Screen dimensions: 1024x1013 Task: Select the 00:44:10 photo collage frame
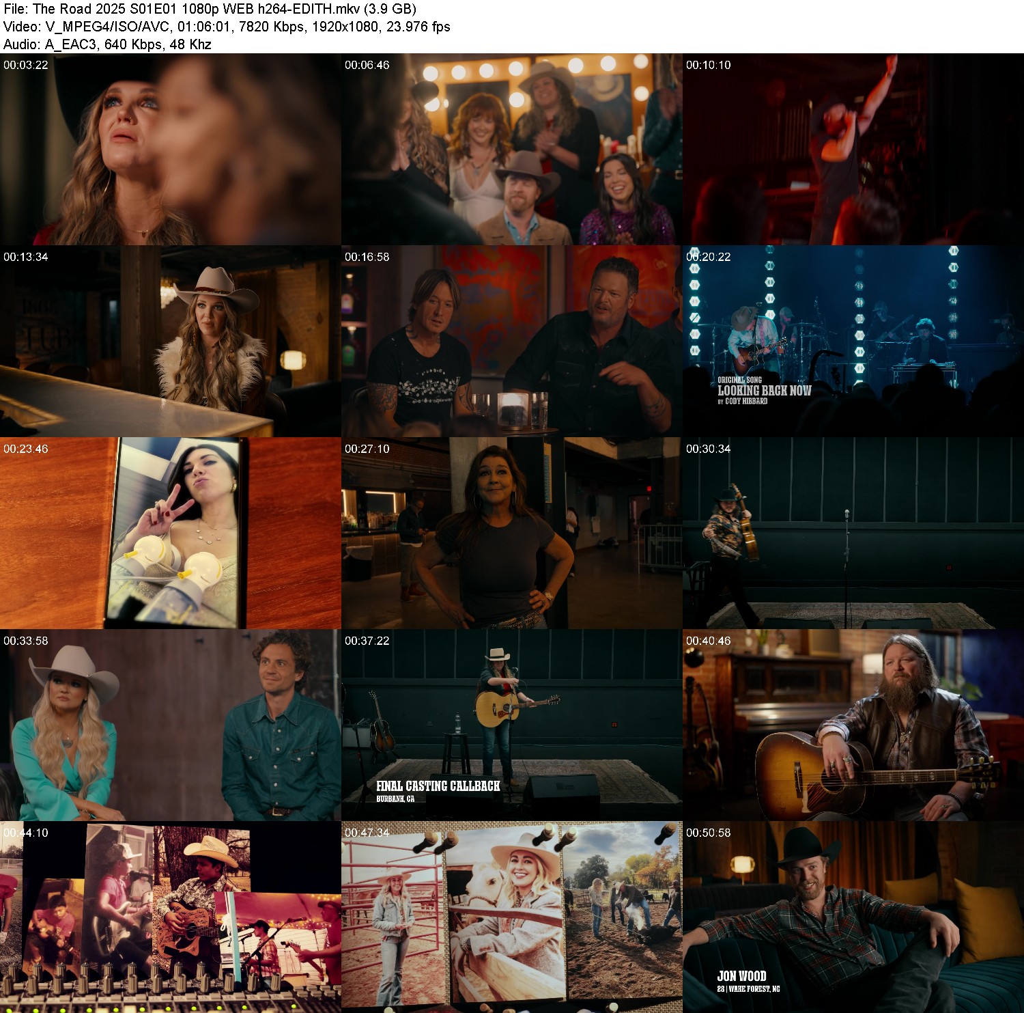tap(170, 917)
